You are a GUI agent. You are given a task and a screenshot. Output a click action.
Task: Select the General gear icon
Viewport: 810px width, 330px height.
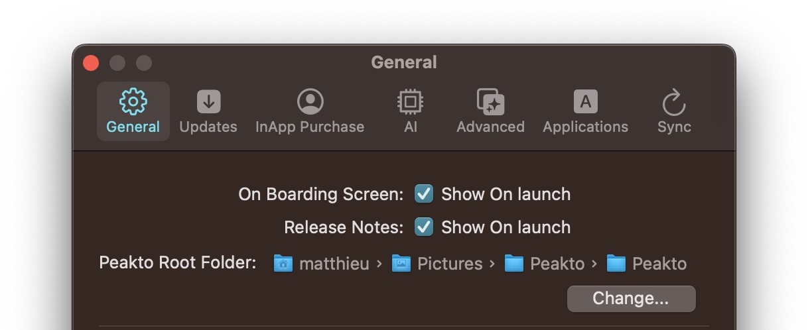tap(133, 101)
